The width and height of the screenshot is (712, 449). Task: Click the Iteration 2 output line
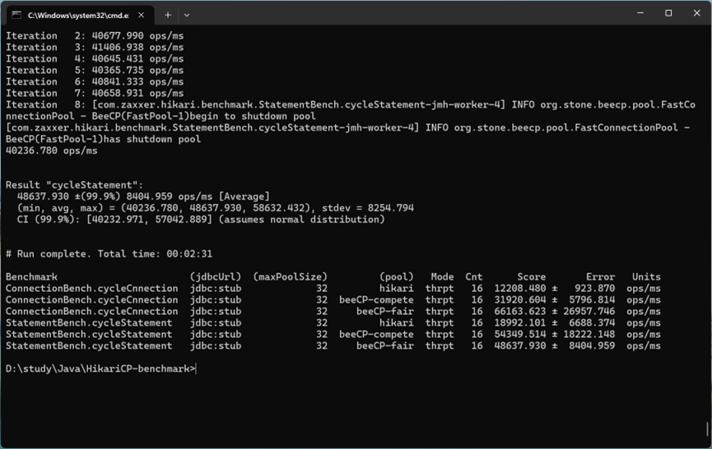95,36
